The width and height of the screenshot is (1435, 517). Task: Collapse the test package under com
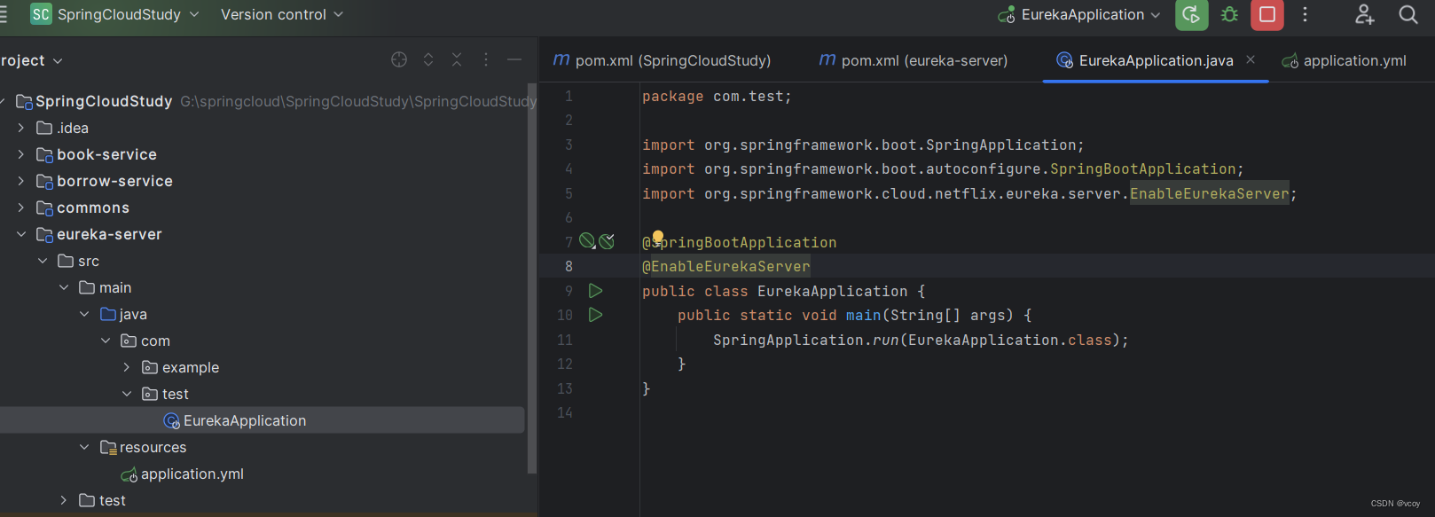(x=127, y=394)
